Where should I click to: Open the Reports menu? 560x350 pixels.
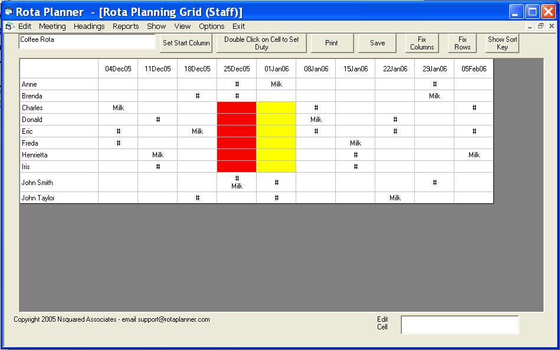coord(126,27)
